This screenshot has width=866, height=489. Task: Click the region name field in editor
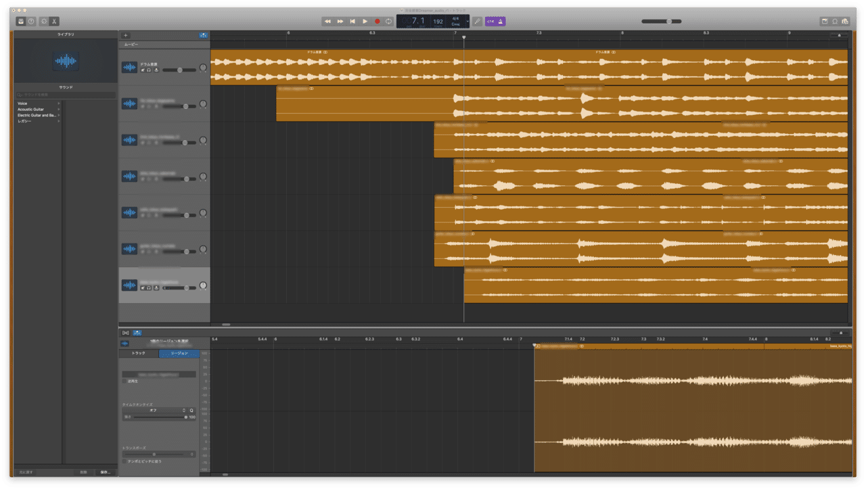159,374
